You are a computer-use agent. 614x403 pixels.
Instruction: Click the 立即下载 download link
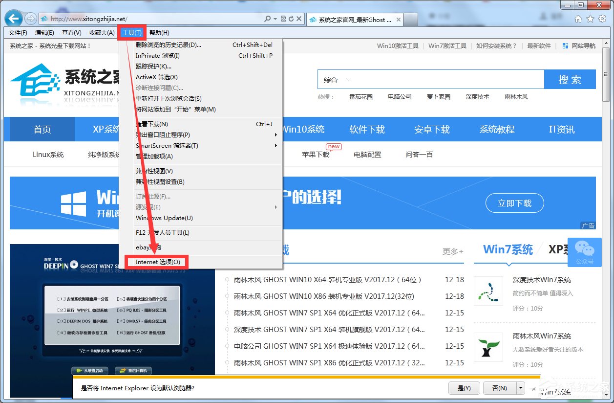pyautogui.click(x=514, y=203)
